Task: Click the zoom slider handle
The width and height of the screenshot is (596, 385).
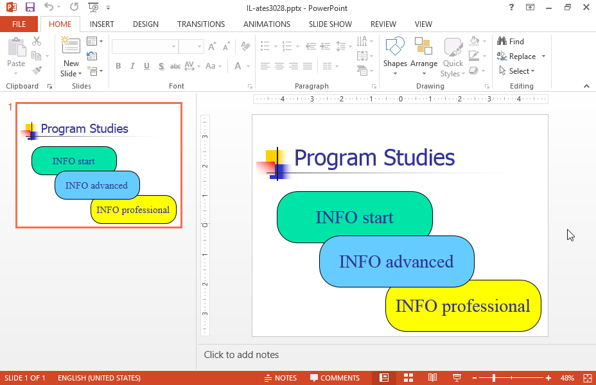Action: (x=494, y=378)
